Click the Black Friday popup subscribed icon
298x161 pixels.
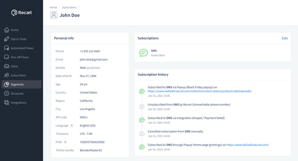click(x=142, y=91)
